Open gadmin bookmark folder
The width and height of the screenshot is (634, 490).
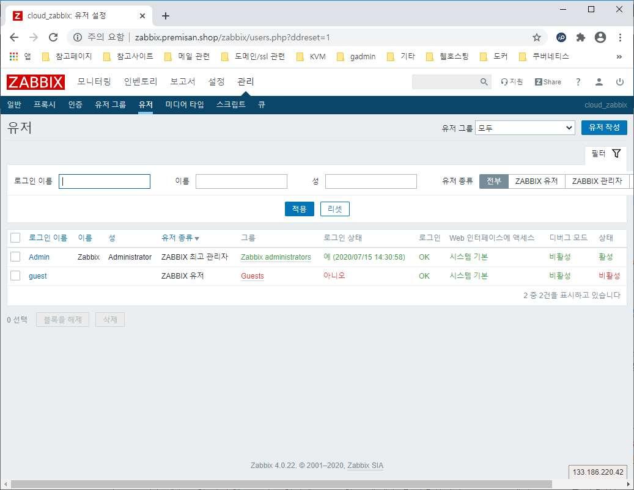(356, 57)
